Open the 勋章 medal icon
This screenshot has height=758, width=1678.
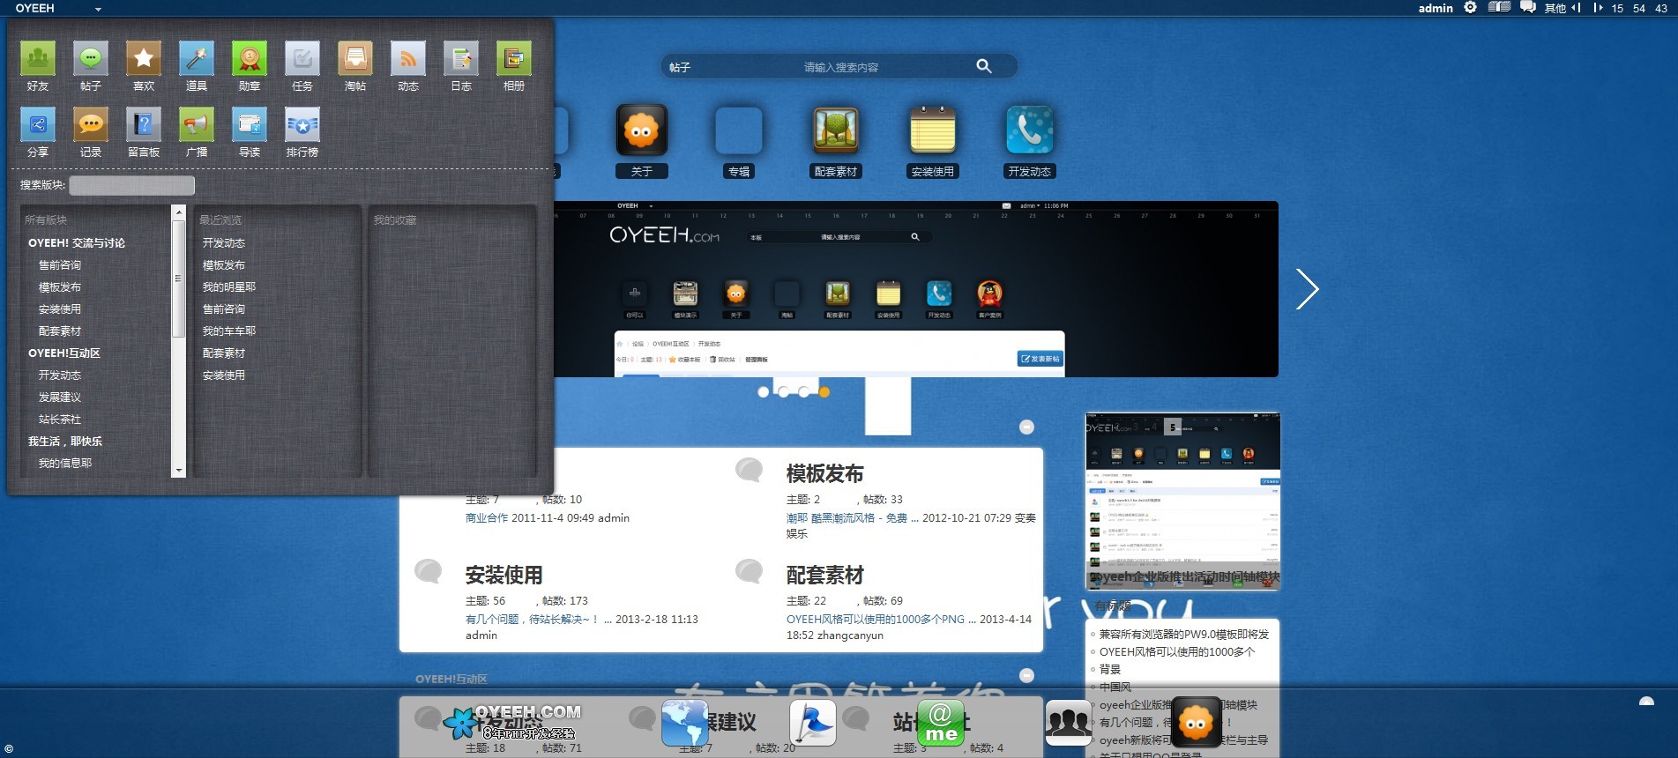point(250,59)
